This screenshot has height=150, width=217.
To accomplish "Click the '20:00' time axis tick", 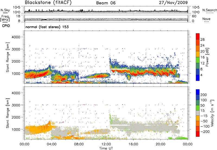I will click(160, 144).
